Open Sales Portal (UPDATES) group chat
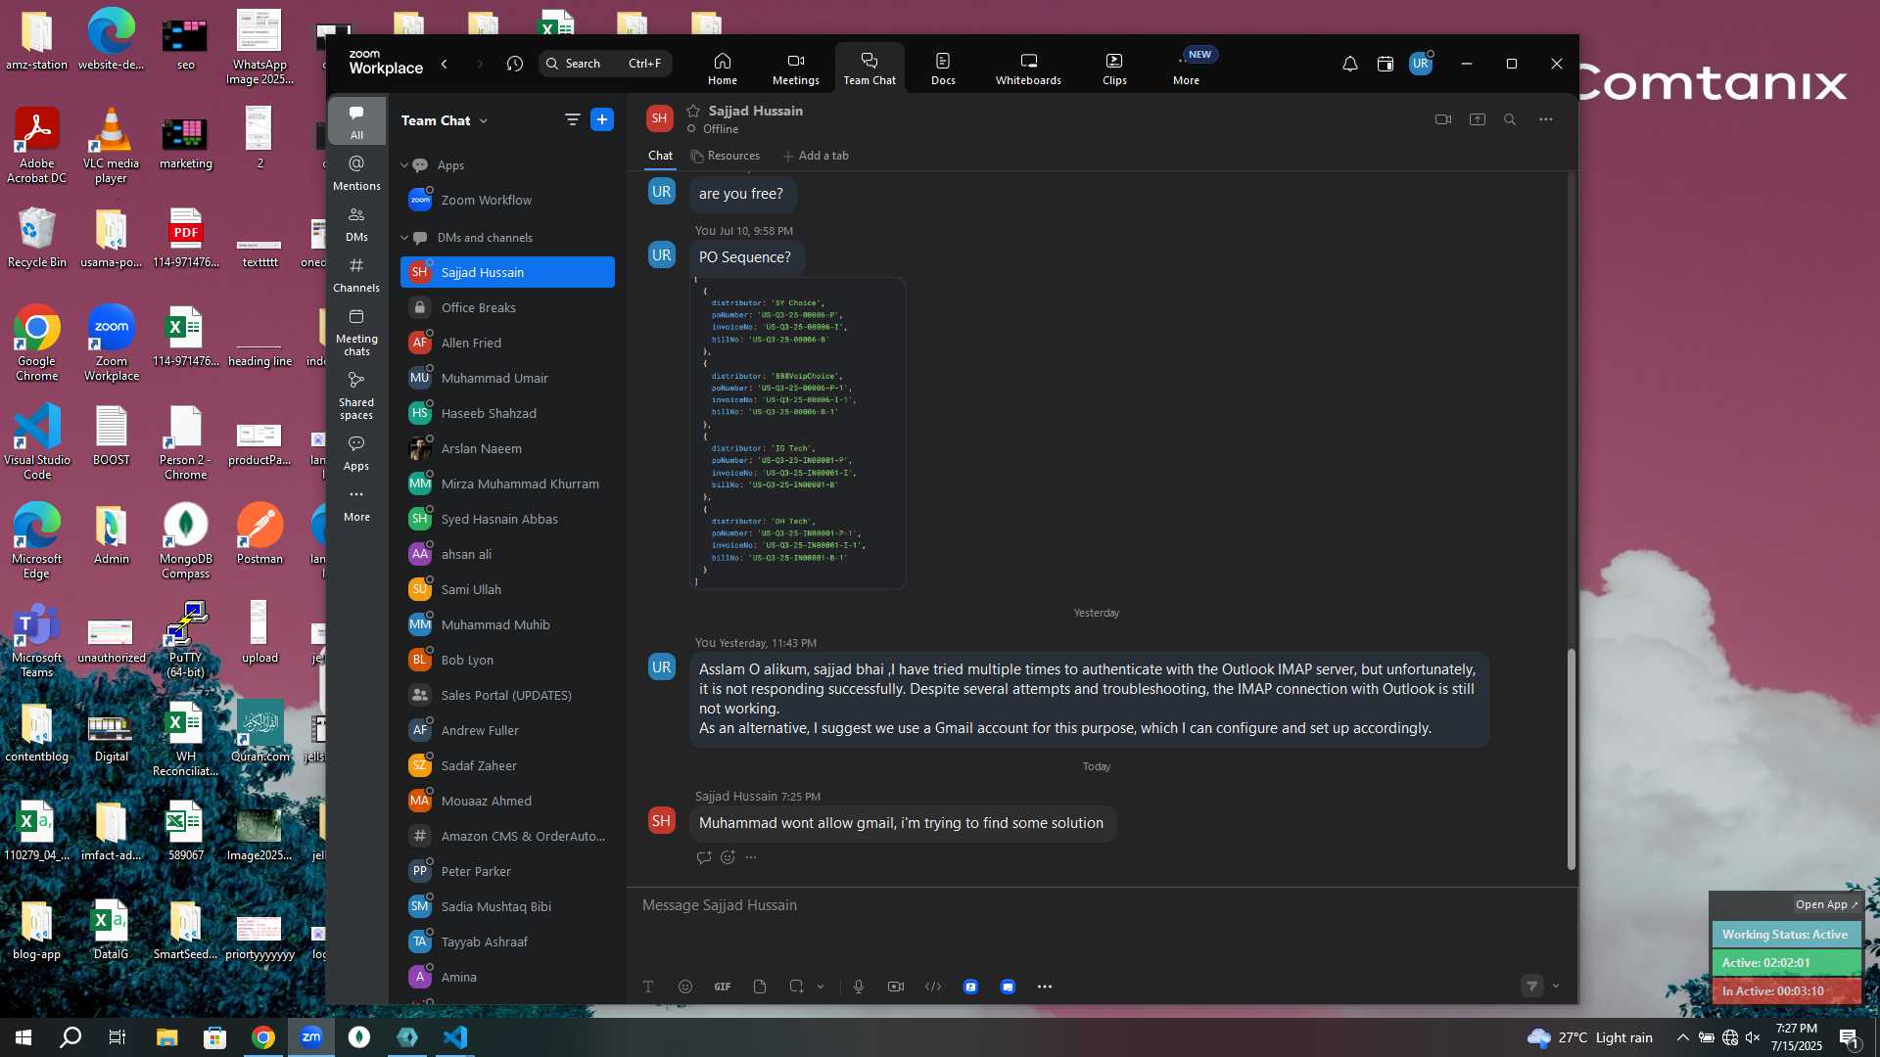This screenshot has height=1057, width=1880. [x=507, y=695]
